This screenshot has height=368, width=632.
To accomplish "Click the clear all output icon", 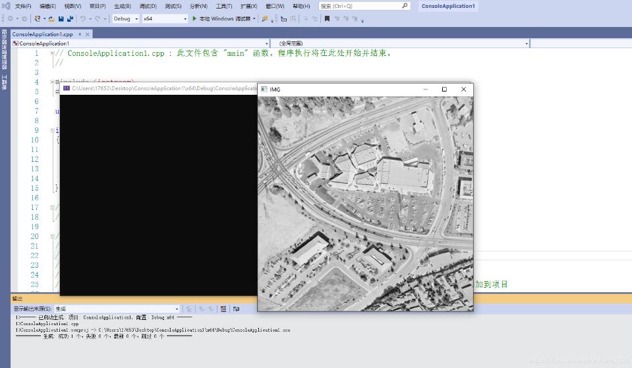I will 223,309.
